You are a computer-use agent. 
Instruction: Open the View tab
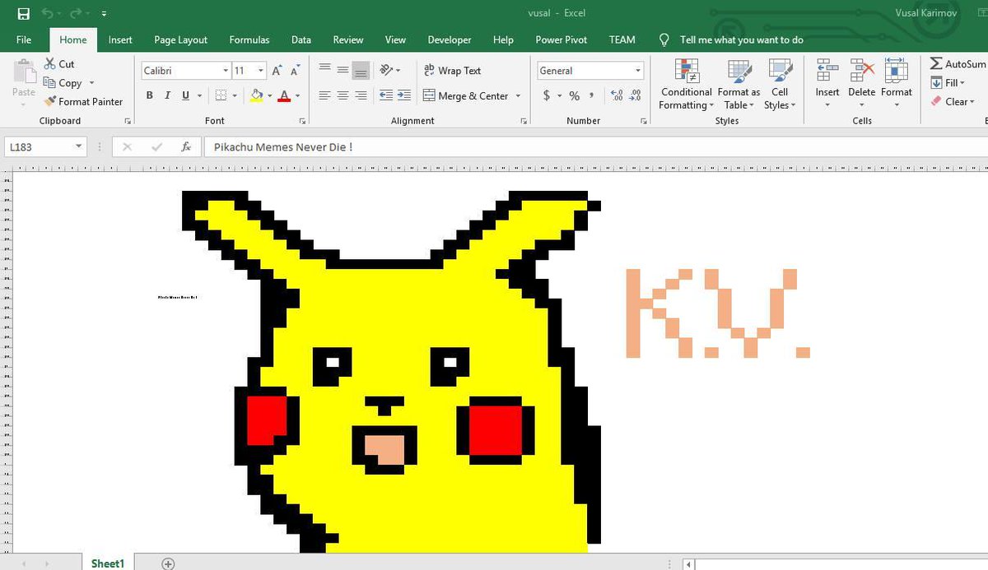395,39
